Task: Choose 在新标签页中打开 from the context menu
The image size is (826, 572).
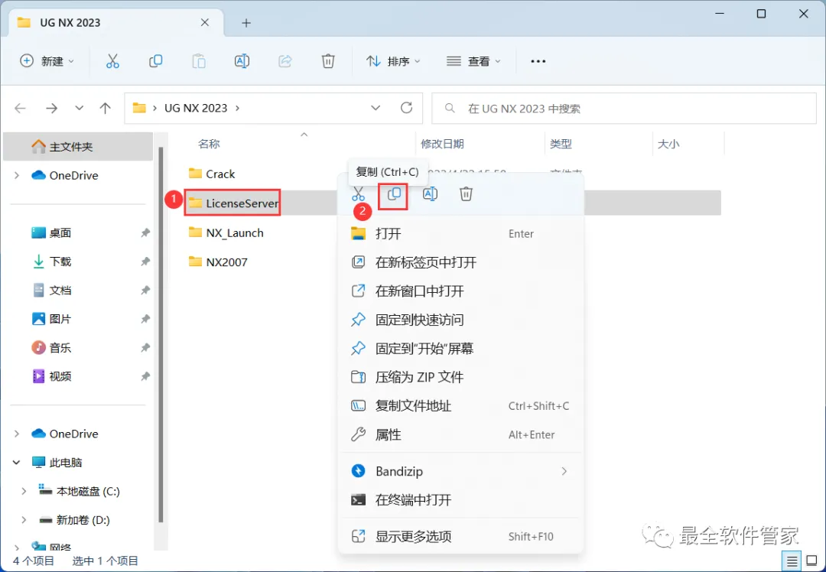Action: pos(460,262)
